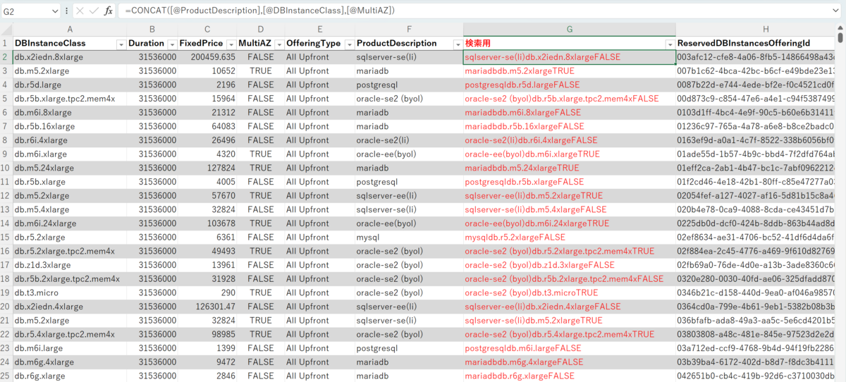Select row 13 header
Viewport: 846px width, 382px height.
point(6,209)
